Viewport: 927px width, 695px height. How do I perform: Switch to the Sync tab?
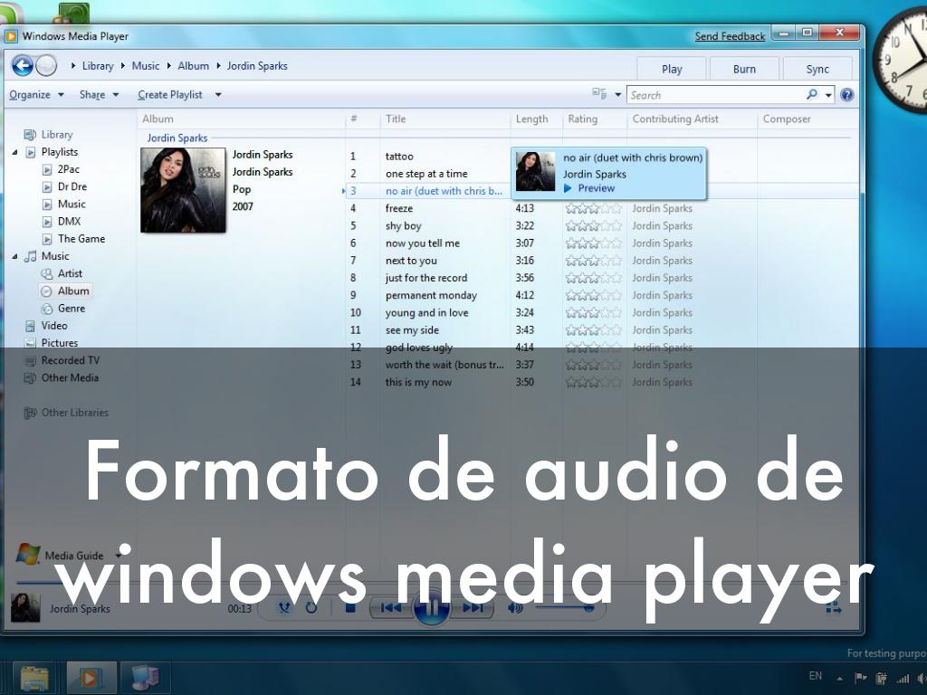(x=817, y=69)
